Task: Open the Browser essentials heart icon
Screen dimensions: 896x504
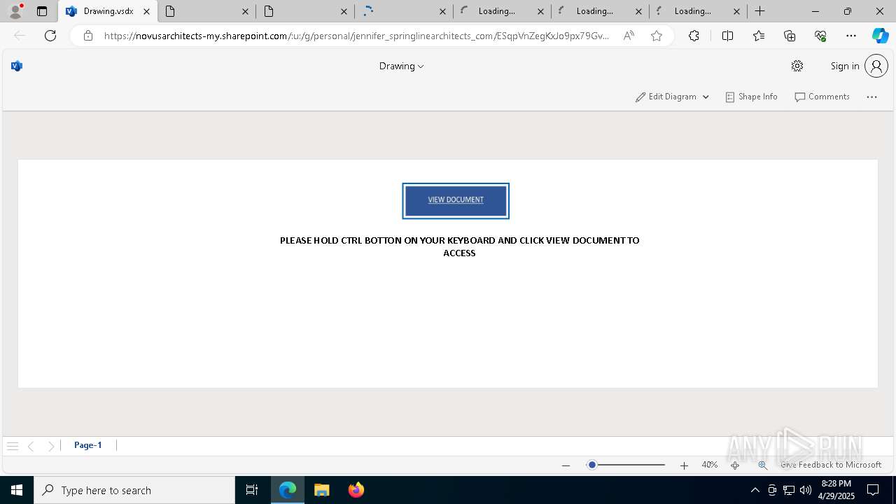Action: (x=820, y=36)
